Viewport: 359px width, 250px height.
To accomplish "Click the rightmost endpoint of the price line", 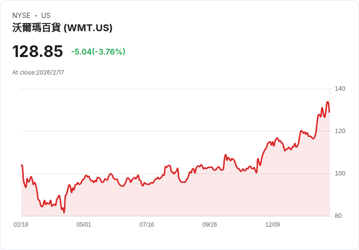I will point(329,112).
